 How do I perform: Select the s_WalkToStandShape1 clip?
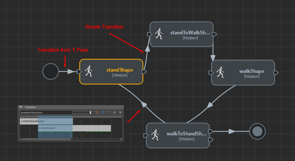[x=46, y=121]
